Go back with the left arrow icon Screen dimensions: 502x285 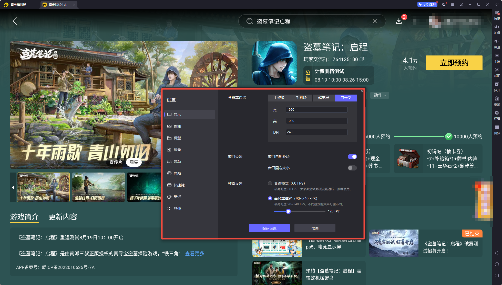point(15,21)
